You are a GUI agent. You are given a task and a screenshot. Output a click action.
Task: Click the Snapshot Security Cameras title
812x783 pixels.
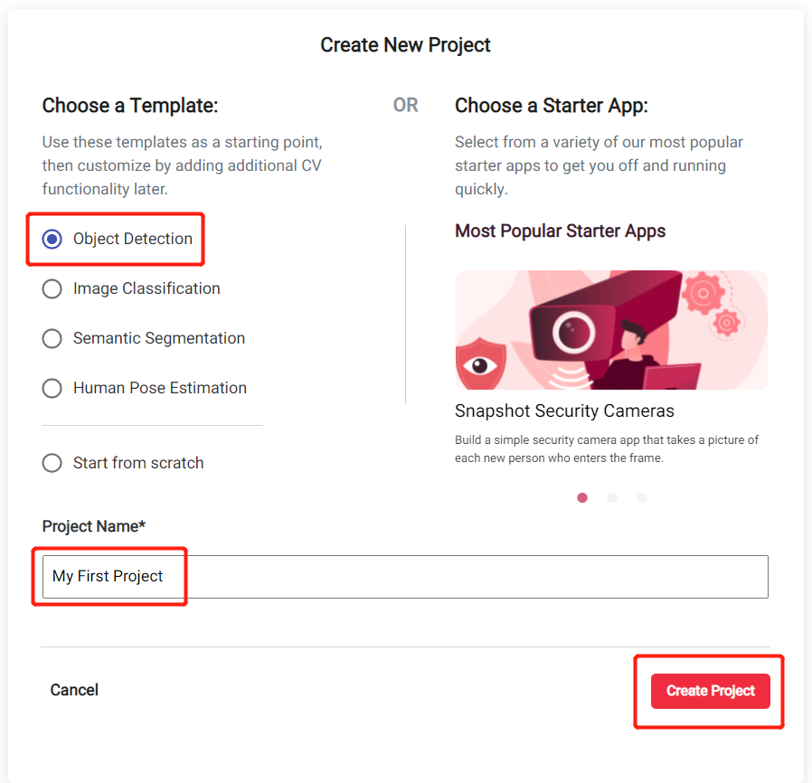(x=564, y=410)
